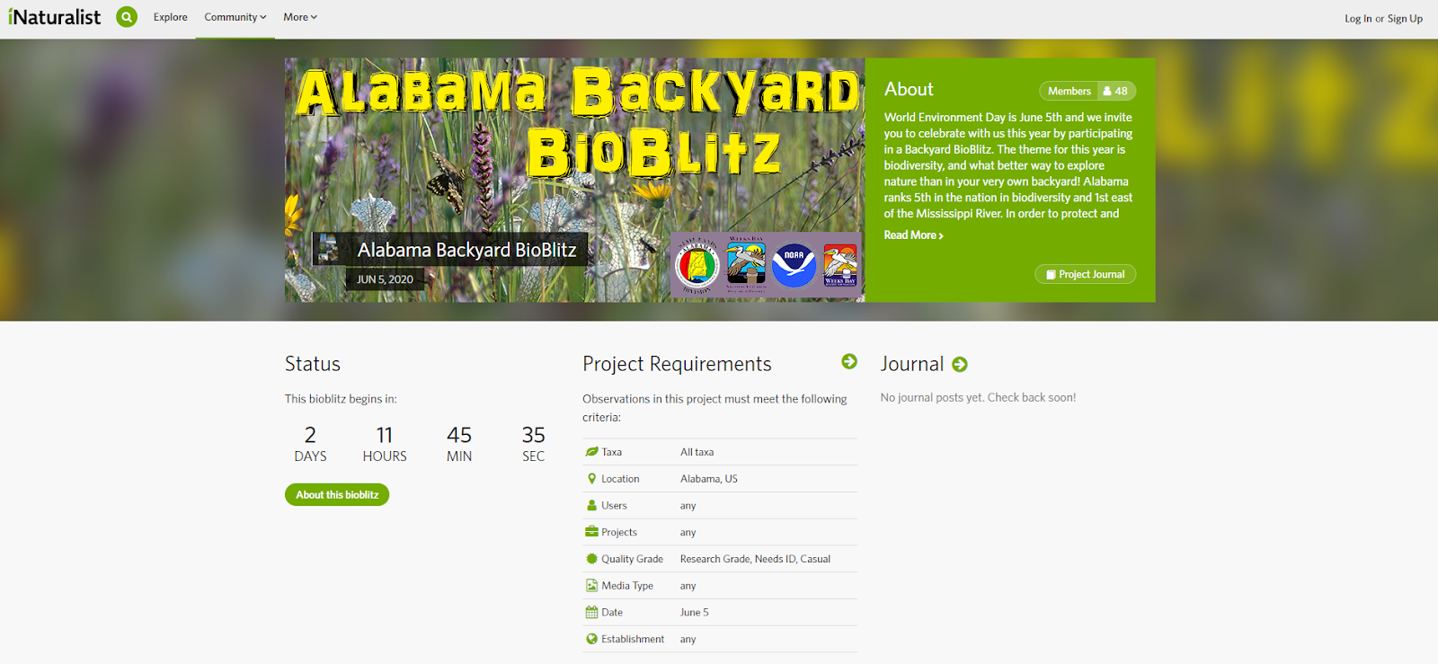Open the Project Journal button

pyautogui.click(x=1085, y=274)
